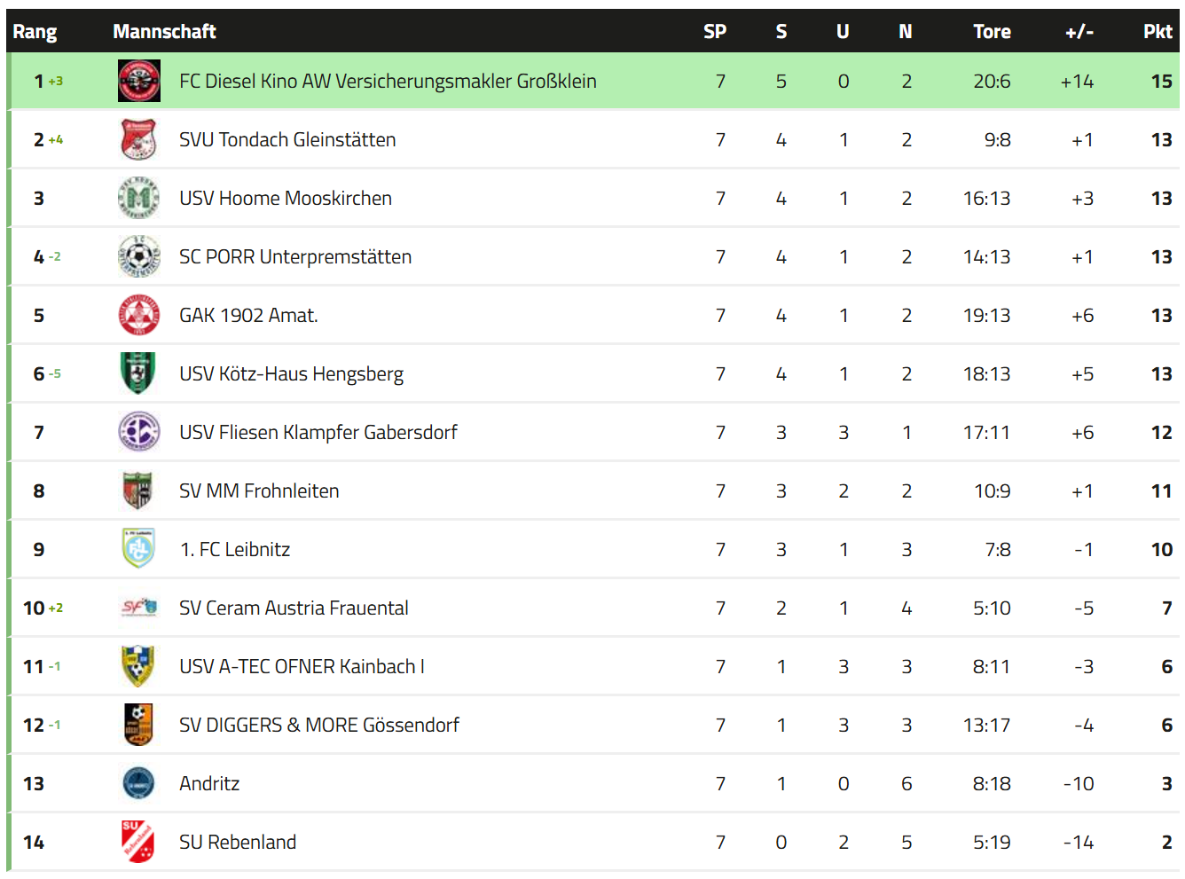
Task: Click the USV Hoome Mooskirchen logo
Action: pos(139,198)
